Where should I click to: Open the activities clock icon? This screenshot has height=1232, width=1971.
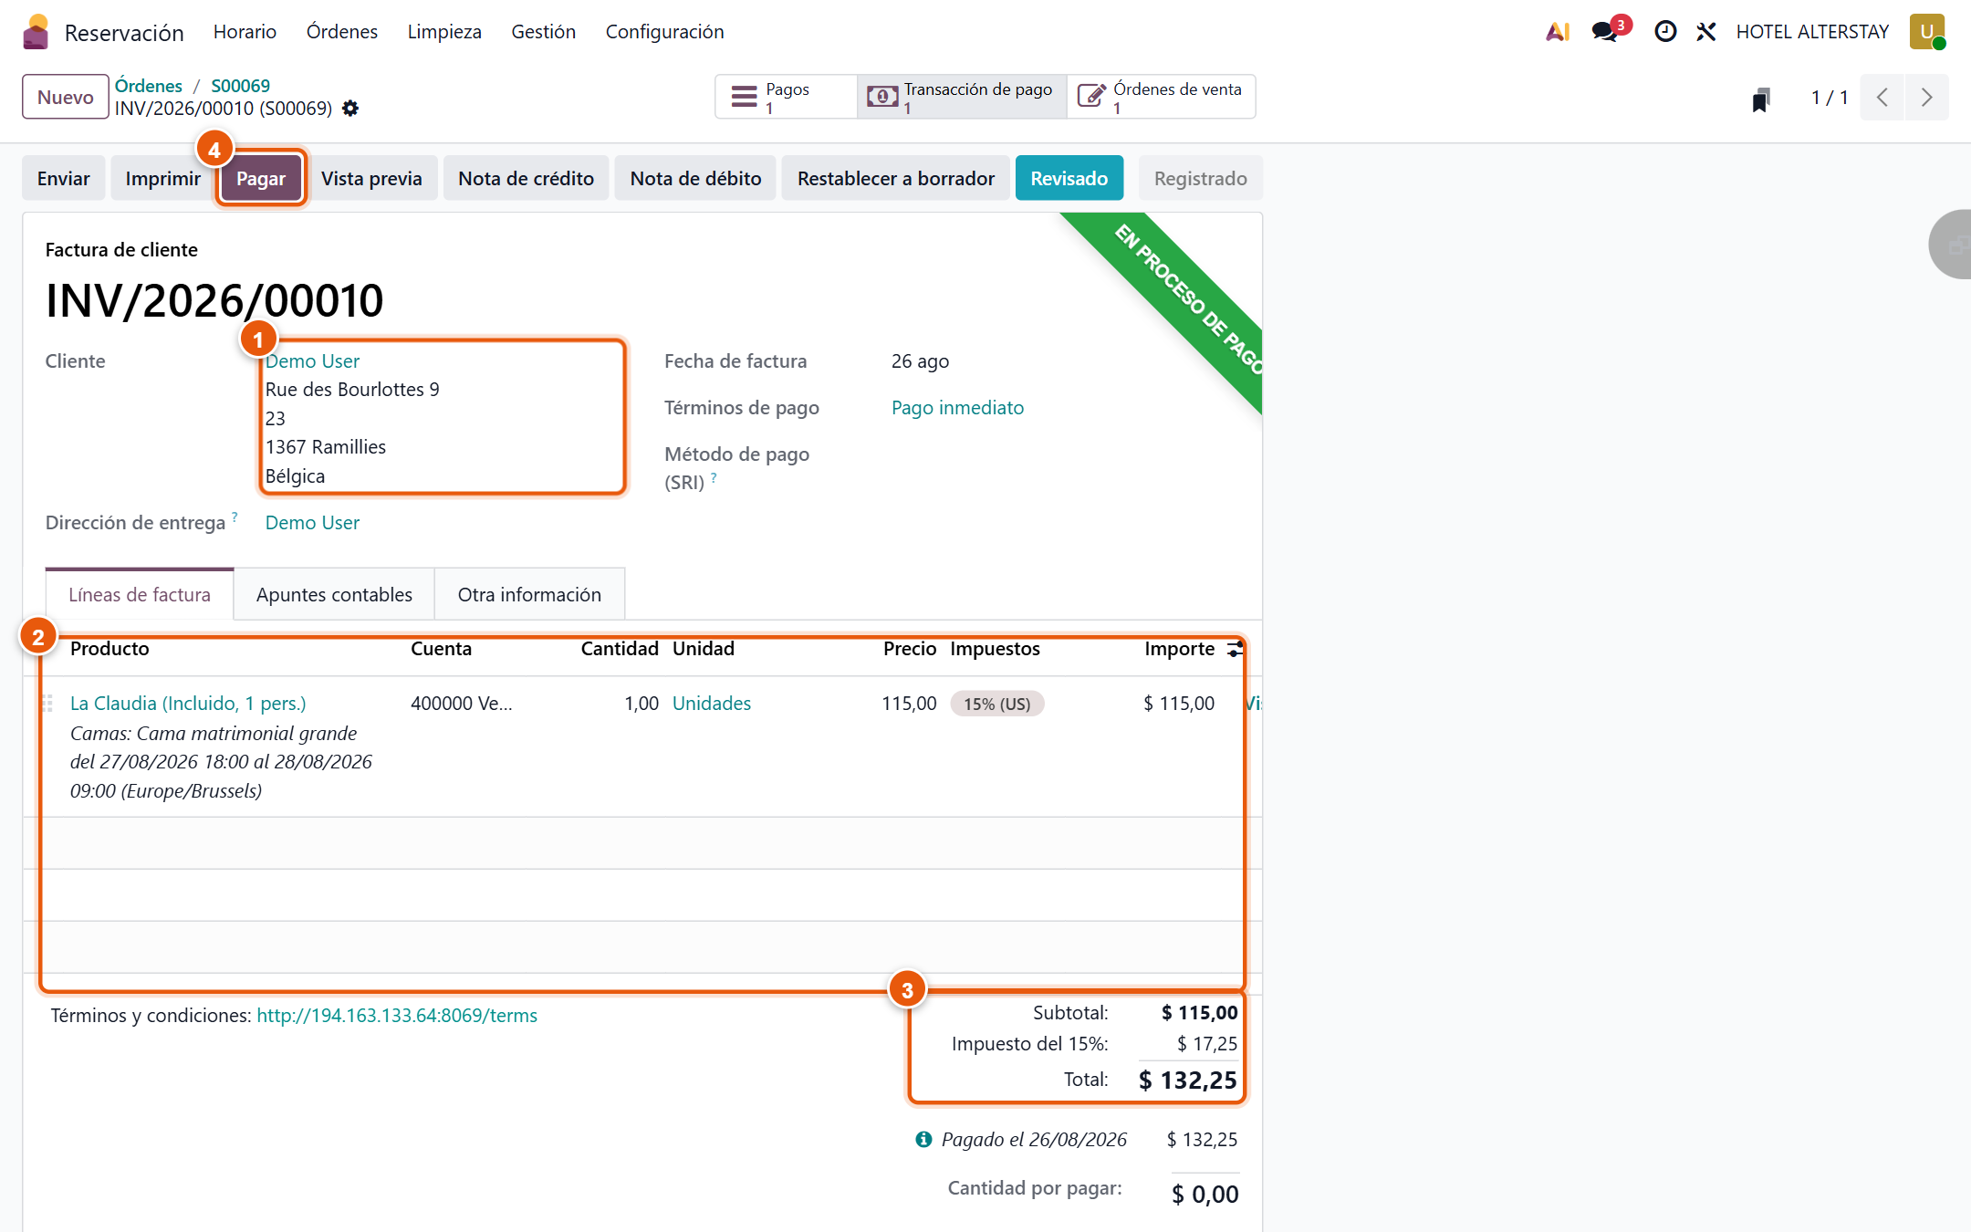[x=1665, y=32]
